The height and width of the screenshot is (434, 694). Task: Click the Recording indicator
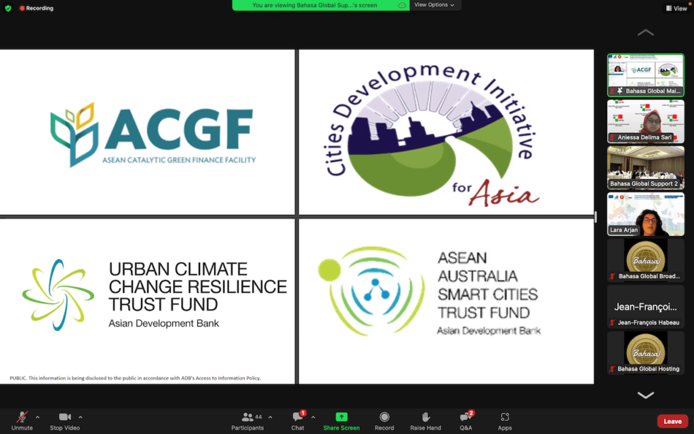tap(37, 8)
